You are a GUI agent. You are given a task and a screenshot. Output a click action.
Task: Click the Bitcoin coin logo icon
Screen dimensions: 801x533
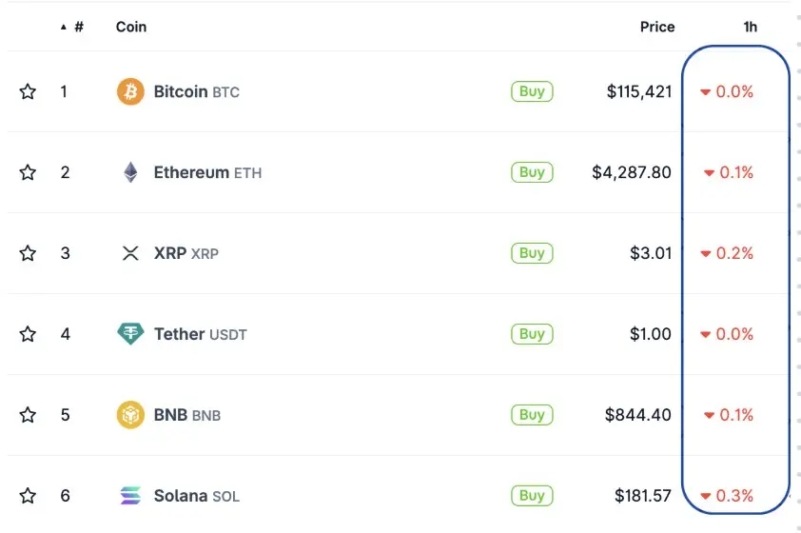[130, 91]
